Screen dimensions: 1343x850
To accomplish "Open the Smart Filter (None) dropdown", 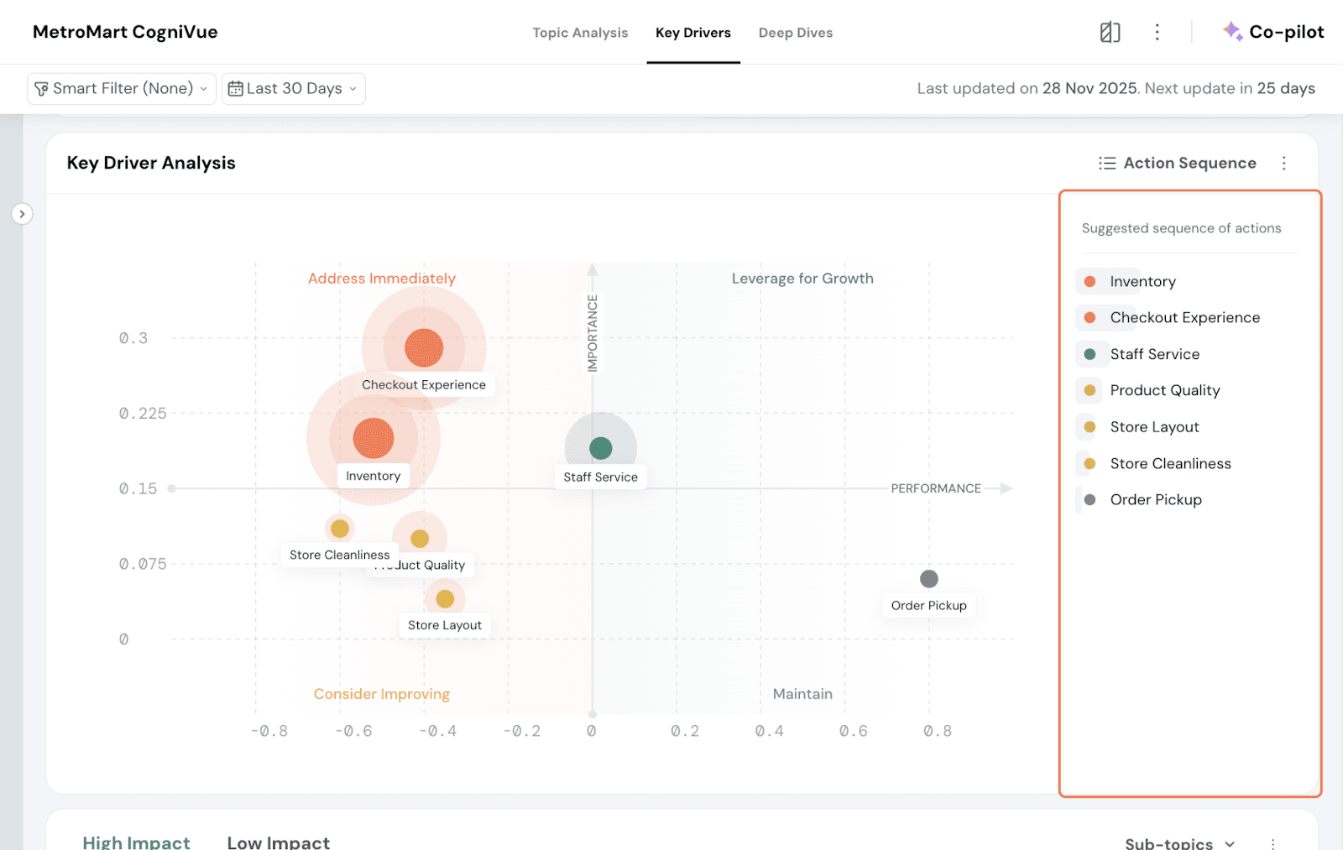I will [122, 89].
